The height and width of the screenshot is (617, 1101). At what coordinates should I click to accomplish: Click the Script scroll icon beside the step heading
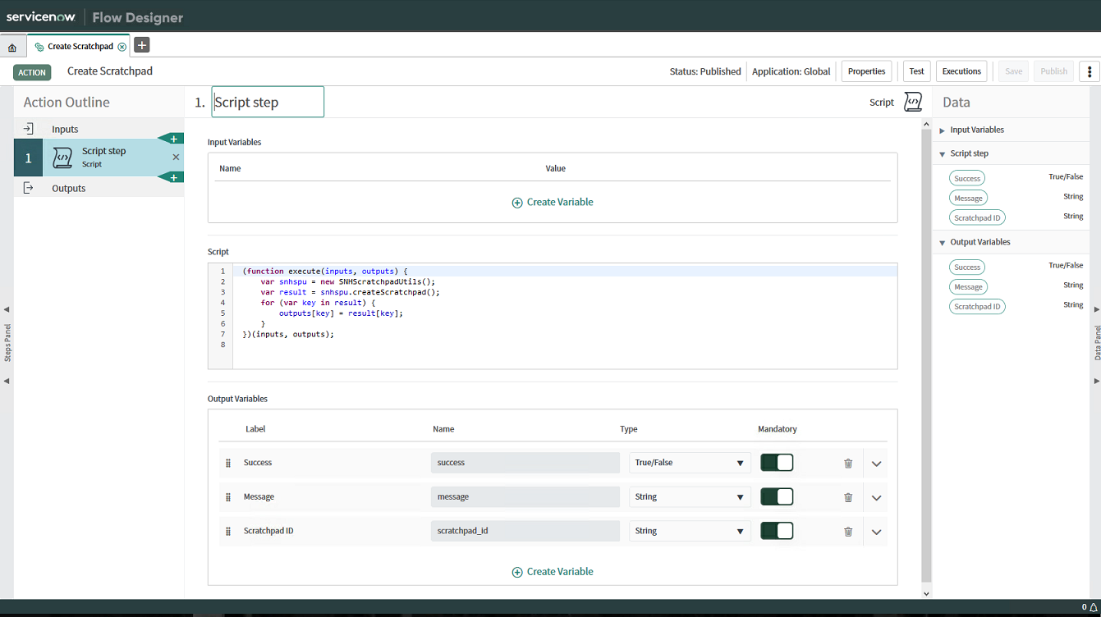(912, 102)
